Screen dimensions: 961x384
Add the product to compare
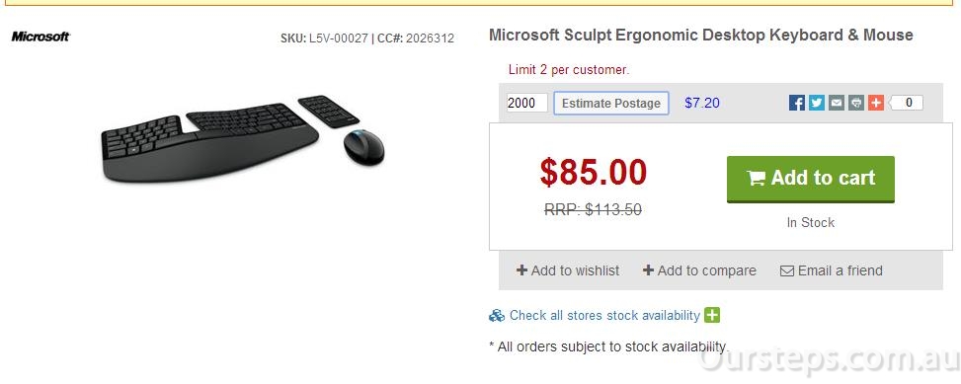coord(698,270)
